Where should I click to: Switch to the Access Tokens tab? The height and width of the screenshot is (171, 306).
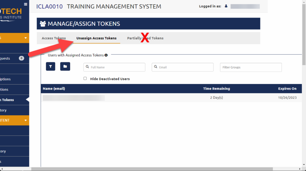(x=54, y=38)
